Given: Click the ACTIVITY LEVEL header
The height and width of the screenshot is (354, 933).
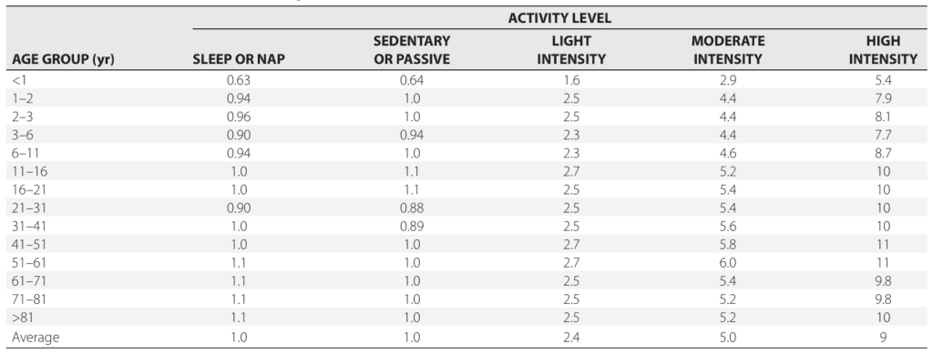Looking at the screenshot, I should pos(559,18).
